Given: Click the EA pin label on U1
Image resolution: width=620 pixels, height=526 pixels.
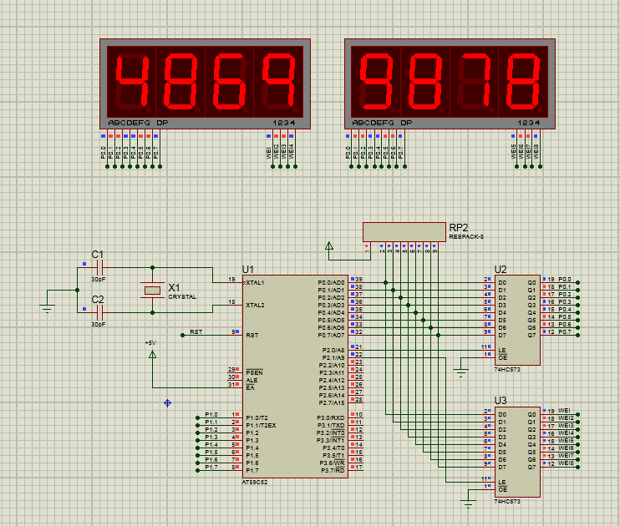Looking at the screenshot, I should pos(251,388).
